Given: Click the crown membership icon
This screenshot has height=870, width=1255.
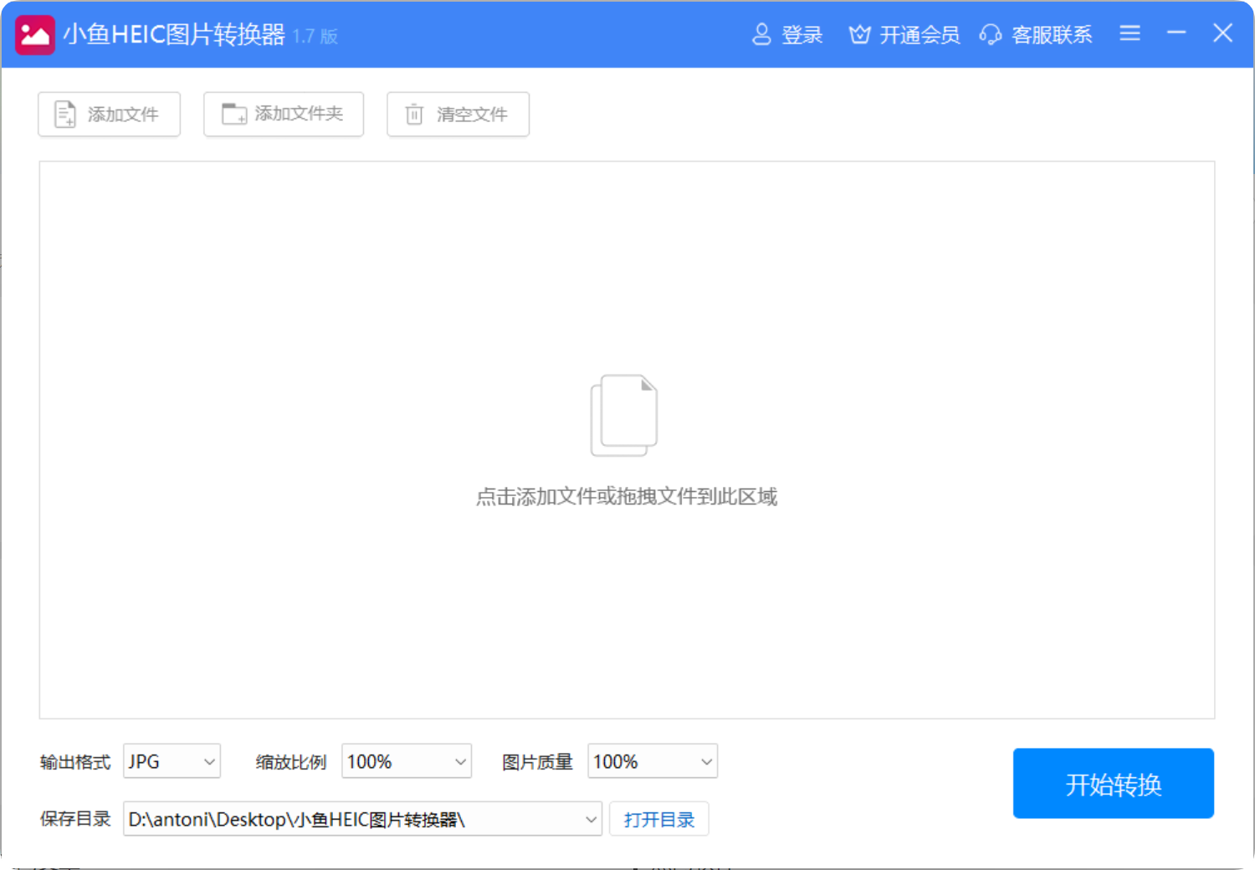Looking at the screenshot, I should pos(859,34).
